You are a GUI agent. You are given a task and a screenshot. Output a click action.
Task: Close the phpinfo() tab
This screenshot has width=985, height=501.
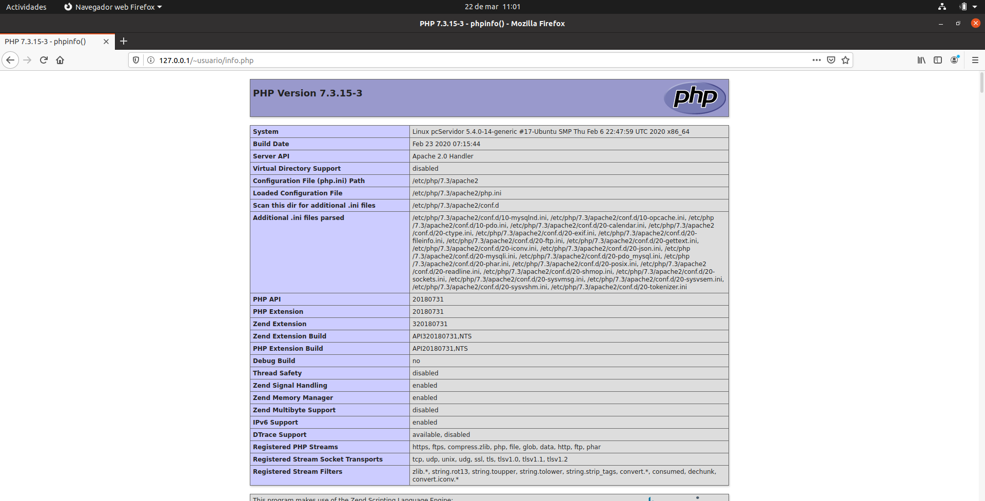[106, 42]
